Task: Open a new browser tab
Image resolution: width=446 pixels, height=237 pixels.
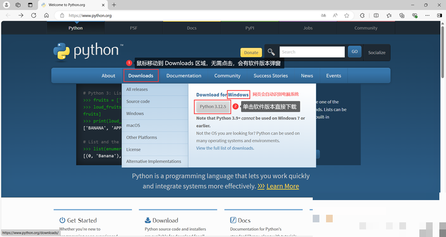Action: pos(114,5)
